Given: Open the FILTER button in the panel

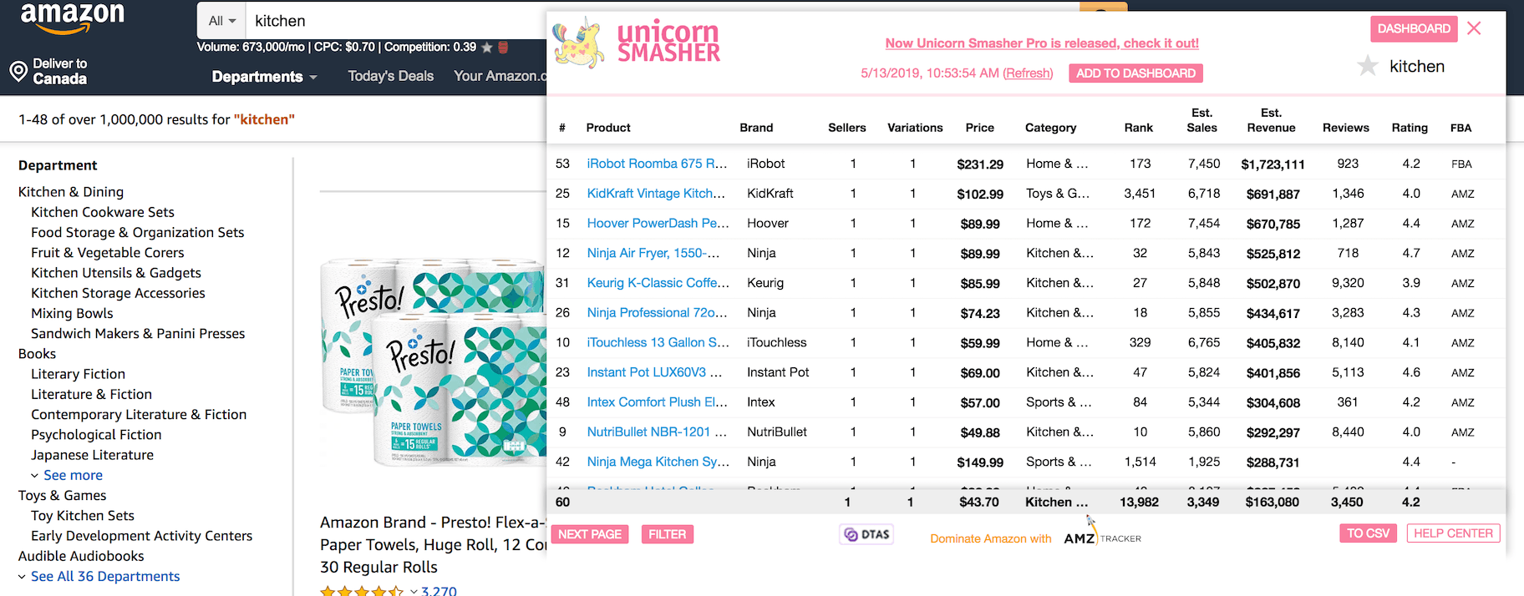Looking at the screenshot, I should 667,534.
